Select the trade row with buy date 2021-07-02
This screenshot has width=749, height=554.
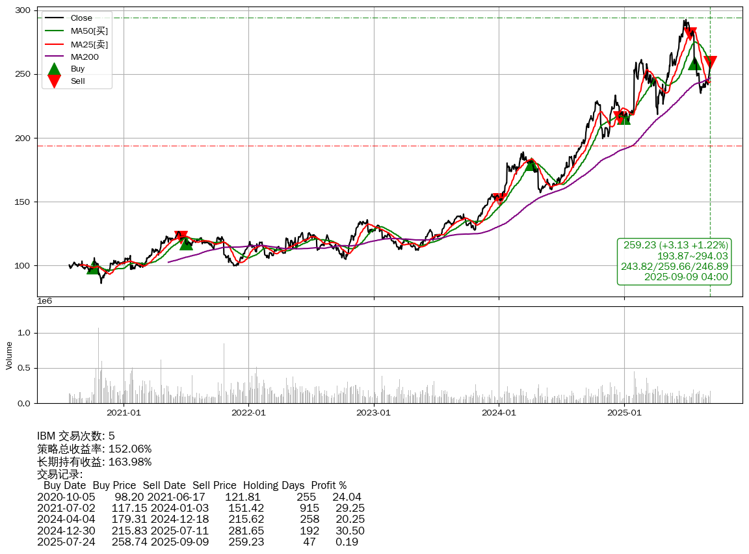tap(200, 508)
